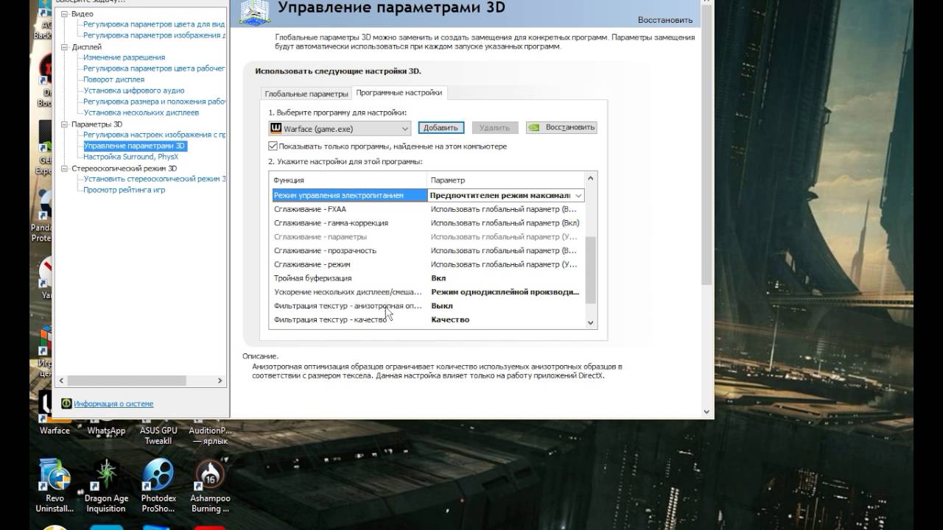Switch to the Глобальные параметры tab

coord(306,93)
